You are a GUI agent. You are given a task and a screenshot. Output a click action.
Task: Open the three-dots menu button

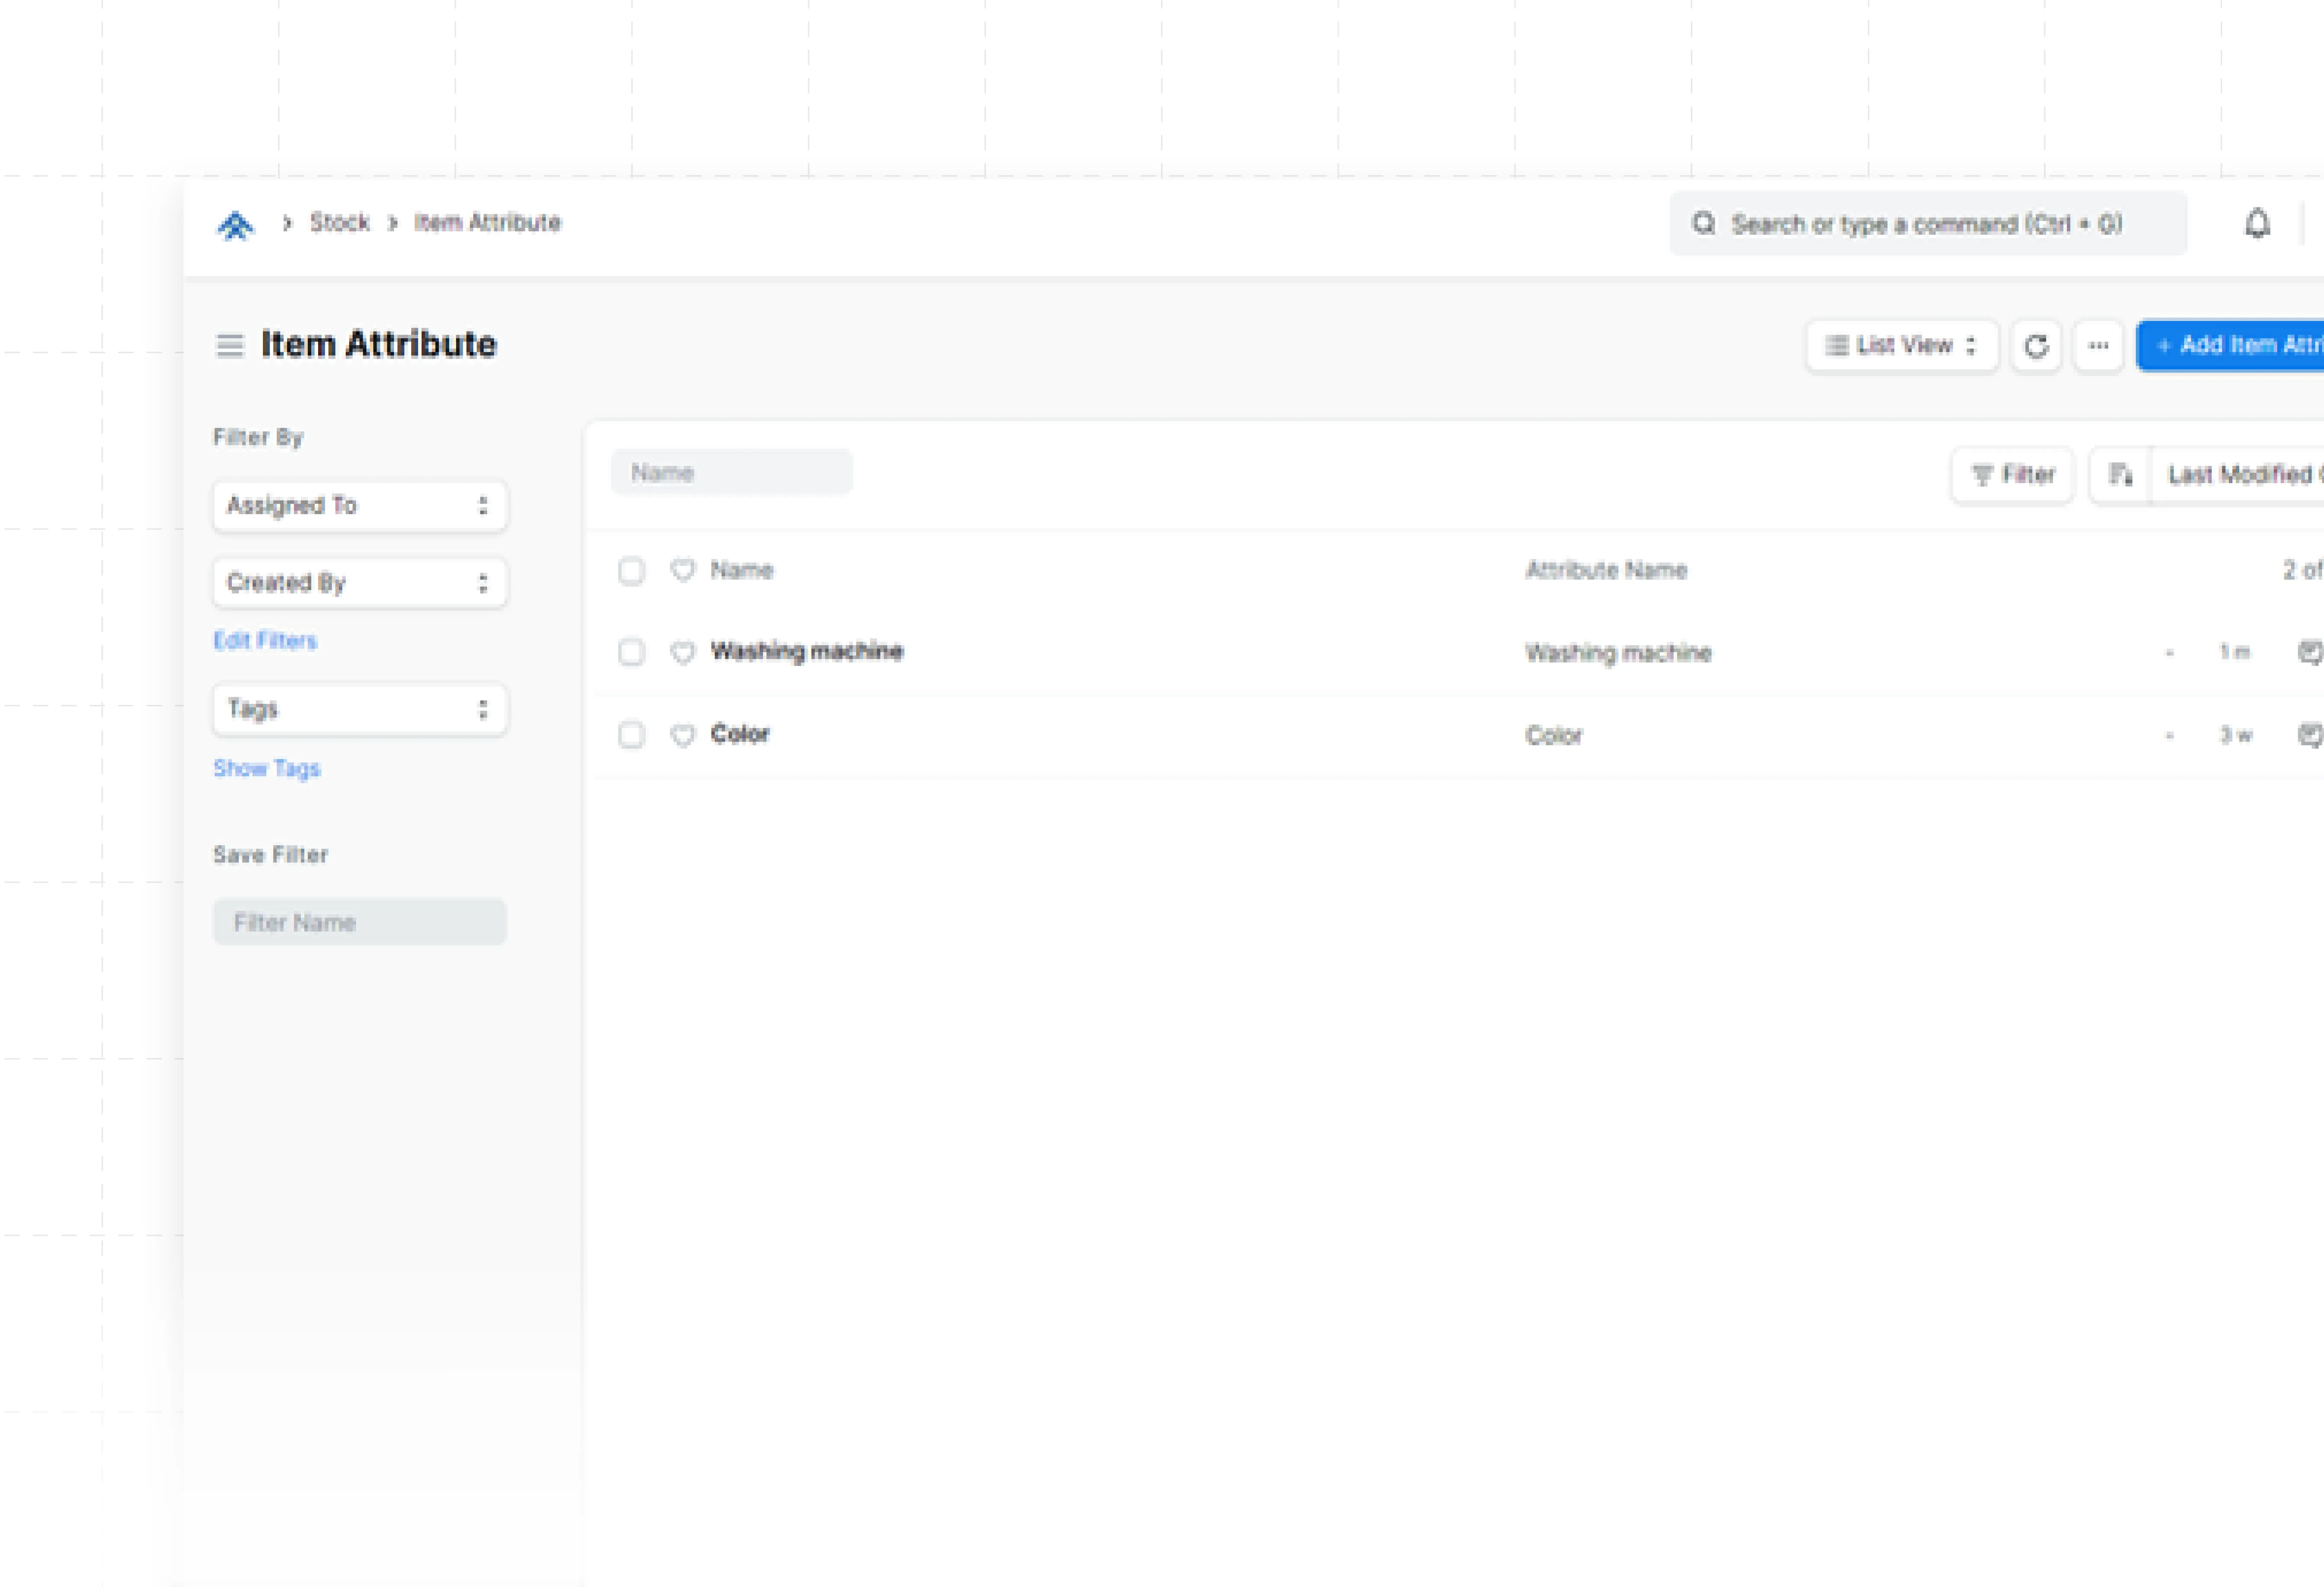[x=2098, y=346]
